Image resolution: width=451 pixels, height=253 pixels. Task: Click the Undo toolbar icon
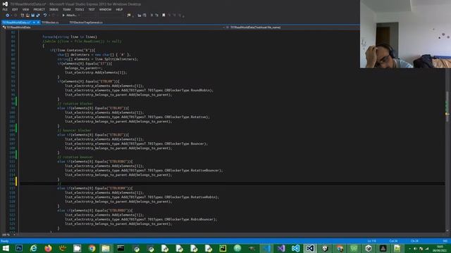click(45, 15)
